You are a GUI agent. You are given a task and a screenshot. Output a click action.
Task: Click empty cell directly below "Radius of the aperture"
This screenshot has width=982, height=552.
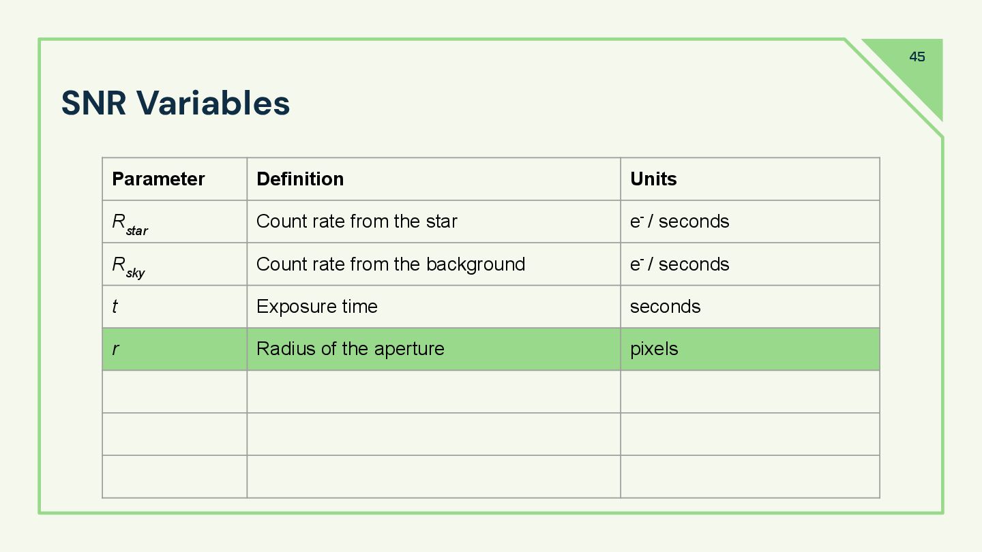pos(433,392)
